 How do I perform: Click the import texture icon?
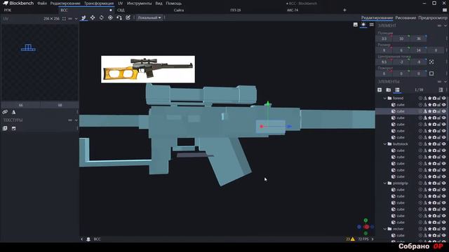[5, 129]
